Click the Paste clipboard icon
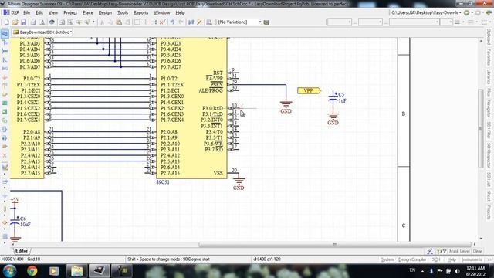 pos(119,22)
